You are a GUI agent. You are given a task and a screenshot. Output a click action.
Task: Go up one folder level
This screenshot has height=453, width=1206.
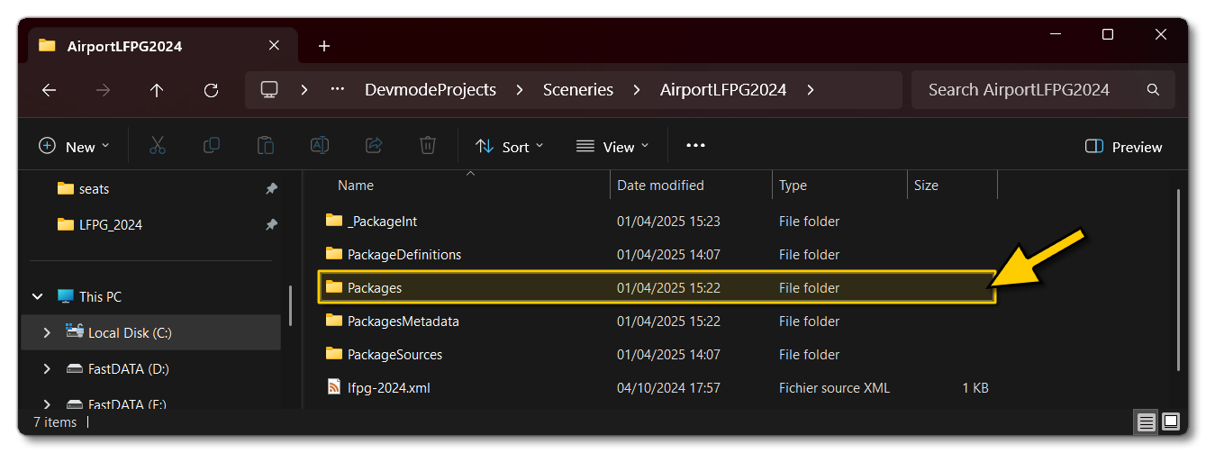pyautogui.click(x=157, y=90)
